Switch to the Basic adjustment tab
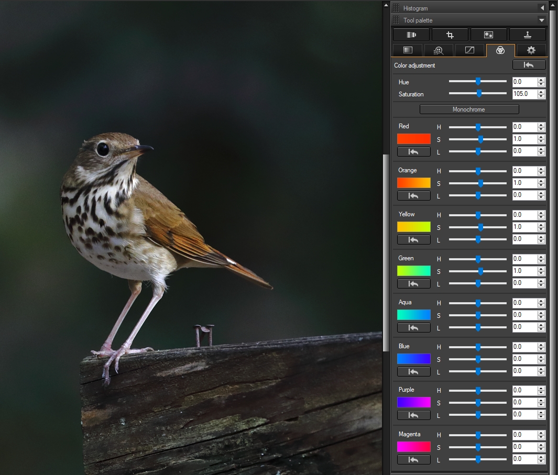 pos(406,50)
